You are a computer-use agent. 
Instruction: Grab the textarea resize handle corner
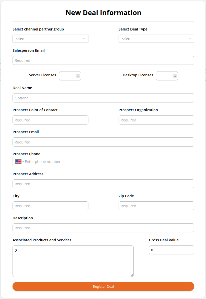click(x=132, y=275)
